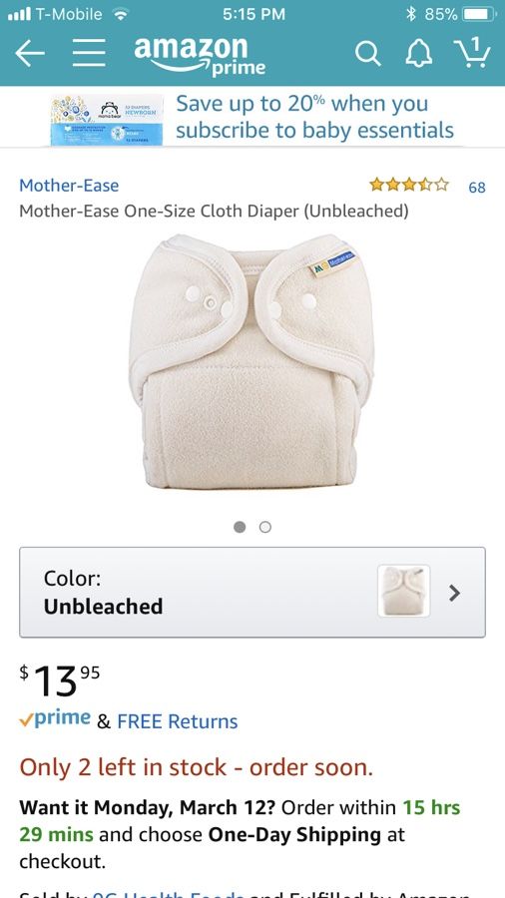
Task: Expand the Color selector chevron
Action: [x=455, y=593]
